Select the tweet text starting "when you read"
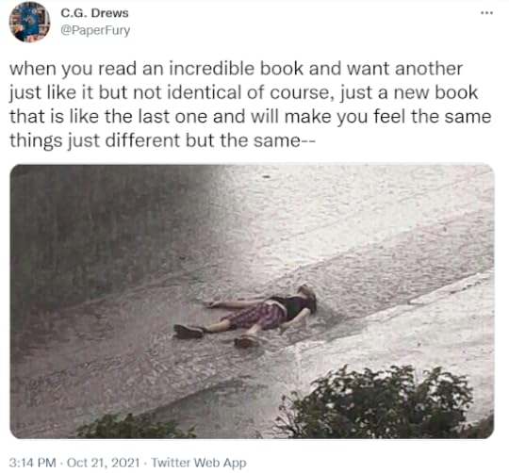 tap(250, 105)
